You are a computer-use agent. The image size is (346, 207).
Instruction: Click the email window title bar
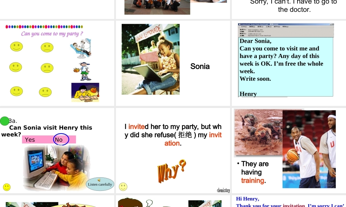click(x=286, y=24)
